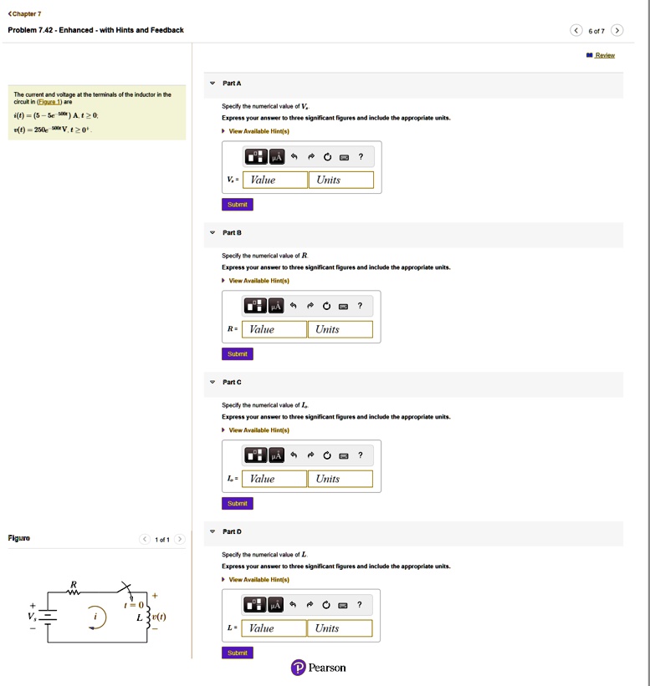Reset the Part B answer field
The height and width of the screenshot is (686, 650).
coord(327,306)
